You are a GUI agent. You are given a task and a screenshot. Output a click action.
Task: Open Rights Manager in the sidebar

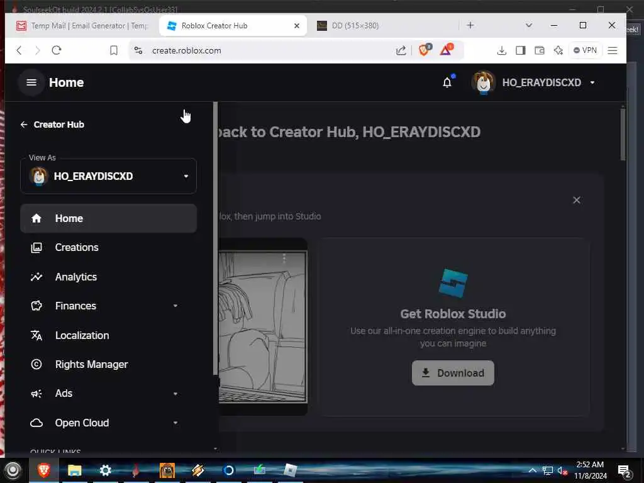[108, 364]
